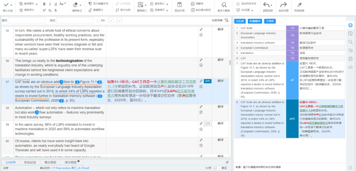The height and width of the screenshot is (171, 356).
Task: Click the note icon in row 56
Action: coord(201,65)
